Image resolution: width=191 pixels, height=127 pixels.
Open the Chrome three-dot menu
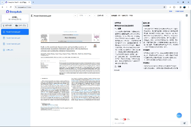pyautogui.click(x=188, y=7)
